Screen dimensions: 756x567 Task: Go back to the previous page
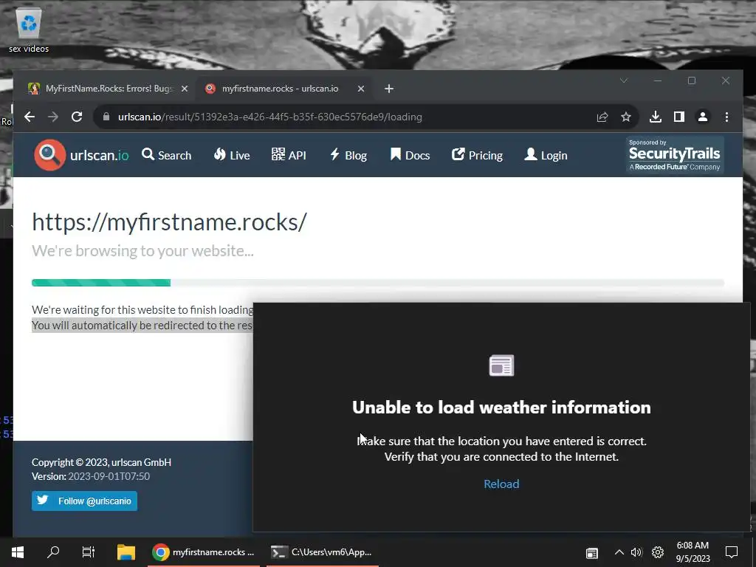click(x=30, y=117)
